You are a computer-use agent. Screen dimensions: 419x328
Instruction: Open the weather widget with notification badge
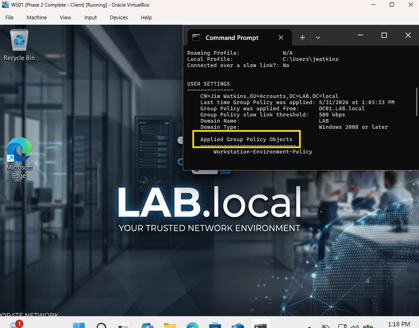coord(16,324)
